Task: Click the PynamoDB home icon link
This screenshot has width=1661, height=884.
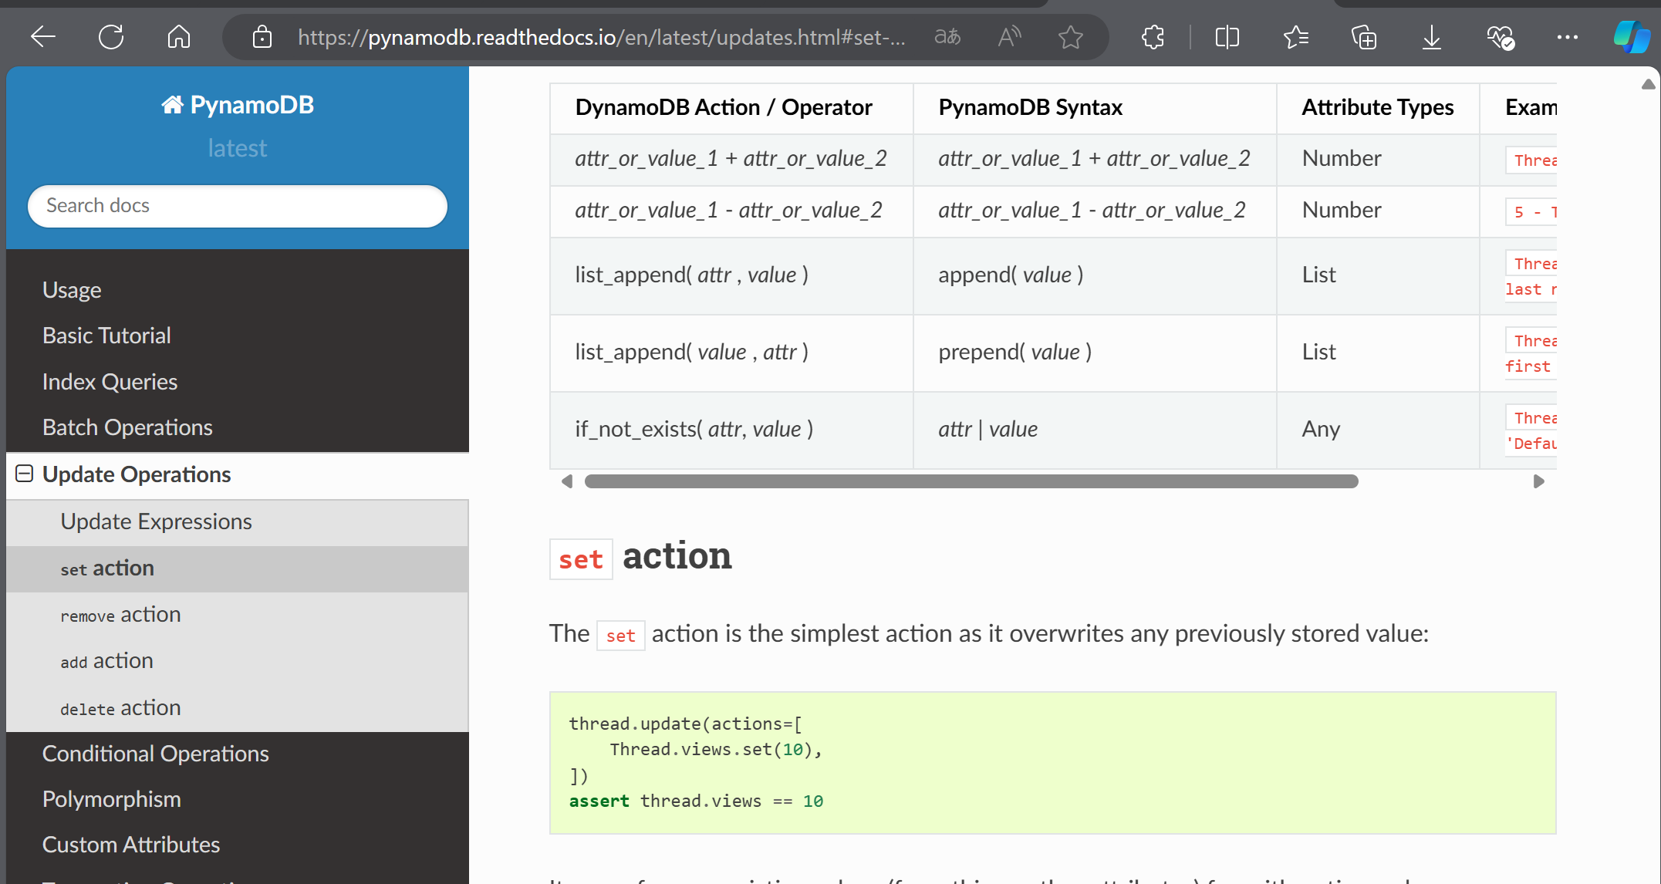Action: (x=238, y=105)
